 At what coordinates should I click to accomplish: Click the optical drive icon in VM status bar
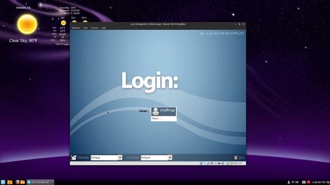click(204, 163)
